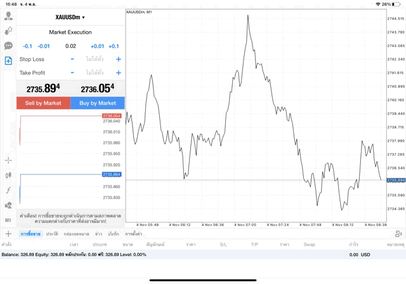Open the chart type candlestick icon
The height and width of the screenshot is (284, 406).
[x=8, y=175]
